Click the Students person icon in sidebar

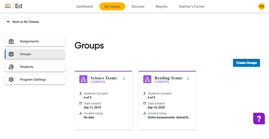coord(11,67)
